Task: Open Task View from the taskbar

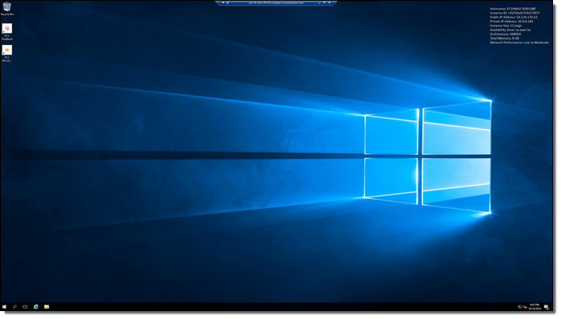Action: (25, 306)
